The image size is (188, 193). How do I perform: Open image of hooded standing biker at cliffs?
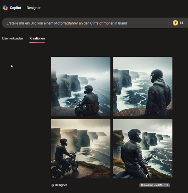[143, 87]
